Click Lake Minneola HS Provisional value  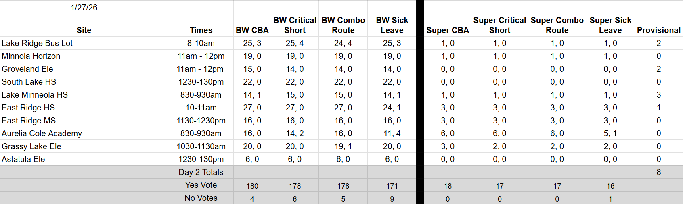point(659,95)
